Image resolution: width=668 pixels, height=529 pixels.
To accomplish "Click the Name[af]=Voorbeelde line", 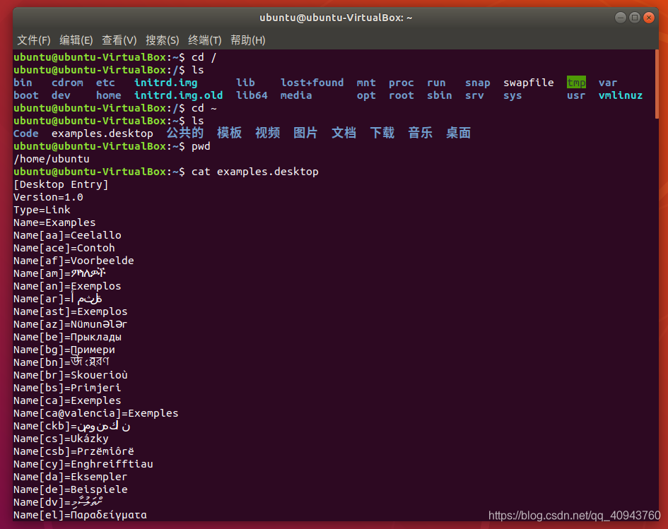I will click(74, 261).
